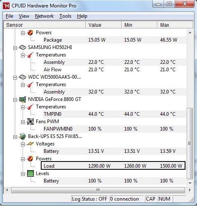The height and width of the screenshot is (206, 197).
Task: Collapse the Back-UPS ES 525 node
Action: tap(15, 137)
